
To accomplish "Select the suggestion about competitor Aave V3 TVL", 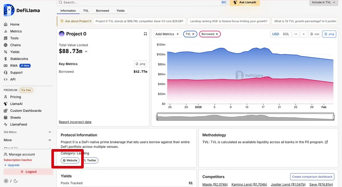I will 140,21.
